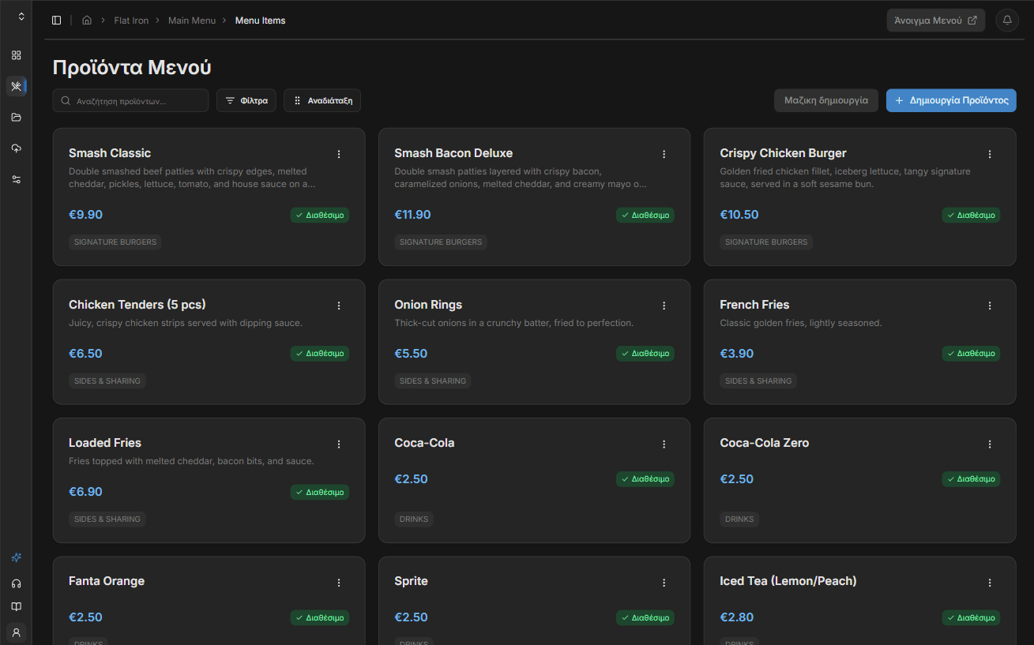The image size is (1034, 645).
Task: Open the workspace switcher chevron at sidebar top
Action: coord(21,17)
